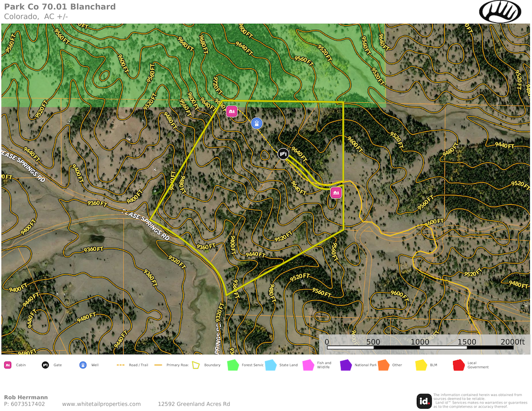Image resolution: width=532 pixels, height=411 pixels.
Task: Click the black gate marker on the map
Action: click(x=283, y=153)
